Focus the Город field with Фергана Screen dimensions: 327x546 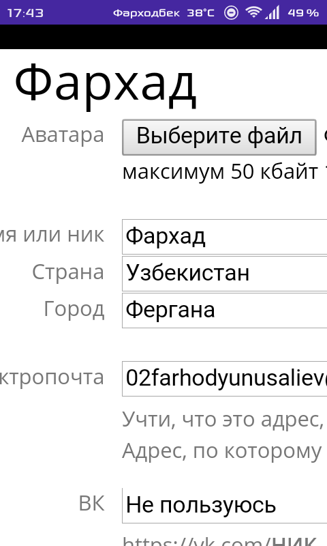pyautogui.click(x=225, y=311)
